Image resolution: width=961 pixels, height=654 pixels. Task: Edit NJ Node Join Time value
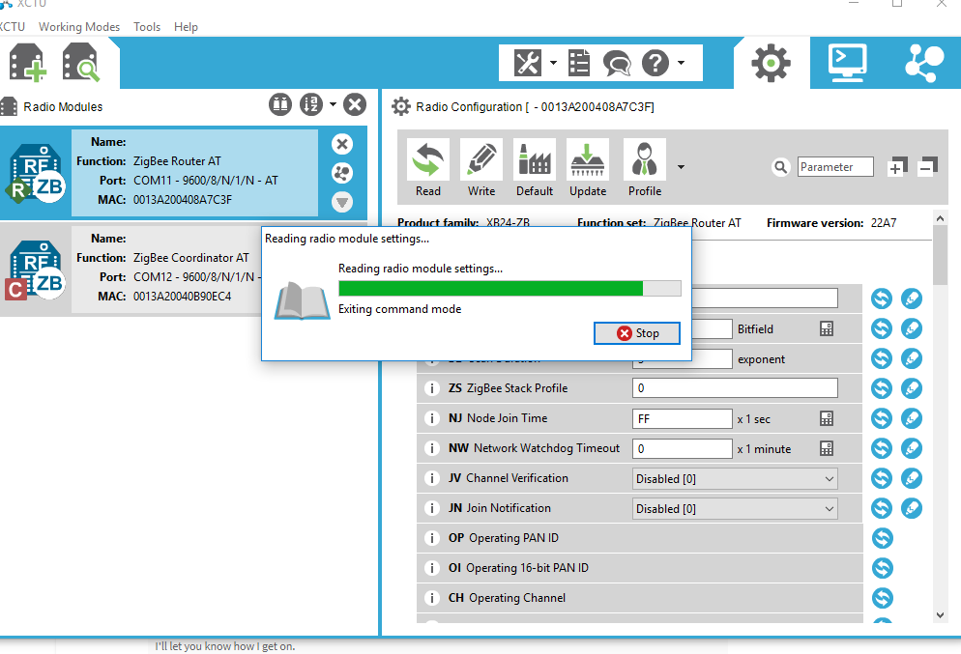(x=683, y=419)
